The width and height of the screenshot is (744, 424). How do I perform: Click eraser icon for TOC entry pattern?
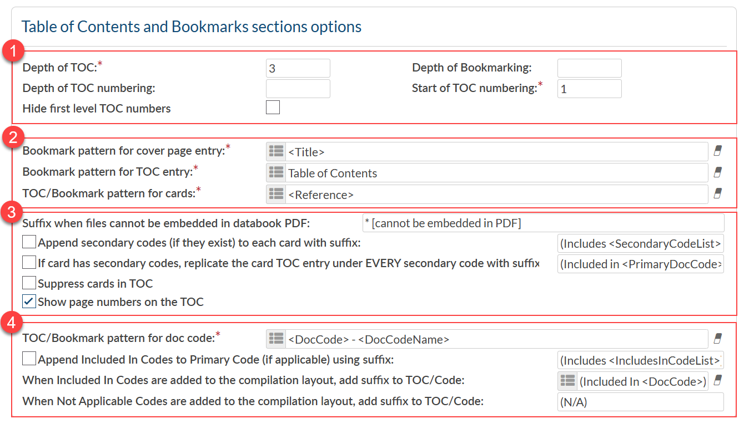coord(717,172)
